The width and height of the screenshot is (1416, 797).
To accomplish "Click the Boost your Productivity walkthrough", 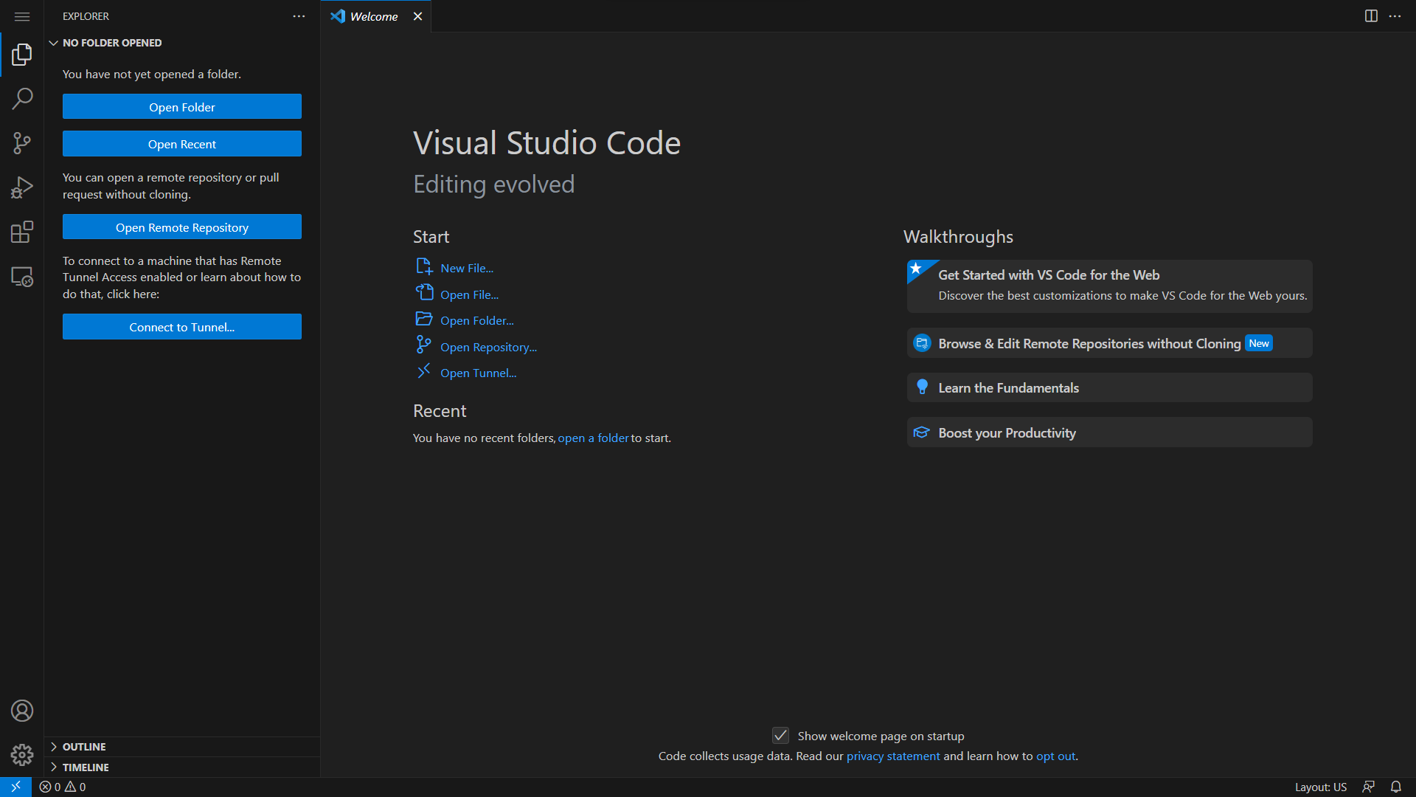I will point(1110,433).
